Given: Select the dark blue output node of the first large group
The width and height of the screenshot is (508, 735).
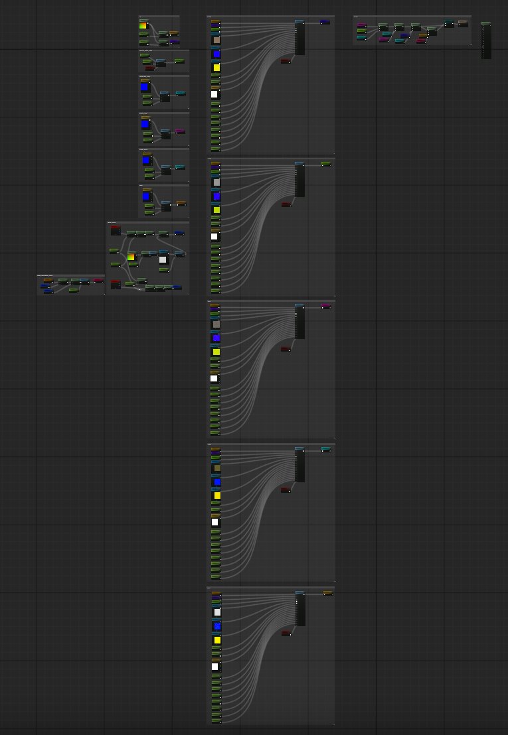Looking at the screenshot, I should (x=325, y=22).
